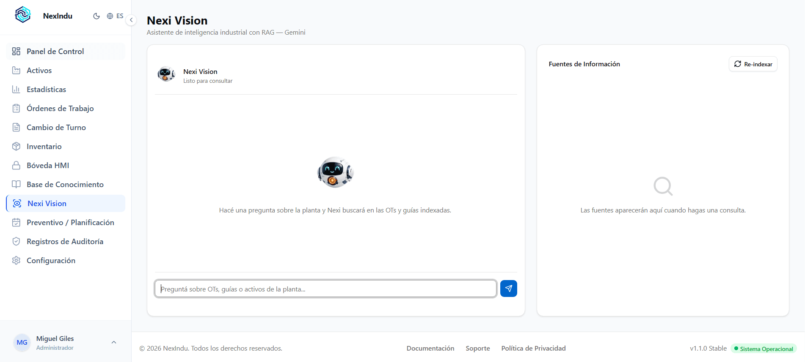Open the Documentación link
The image size is (805, 362).
click(x=430, y=348)
